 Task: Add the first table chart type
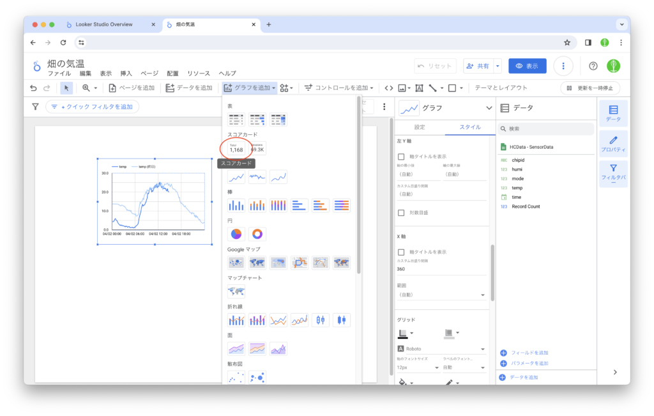236,119
